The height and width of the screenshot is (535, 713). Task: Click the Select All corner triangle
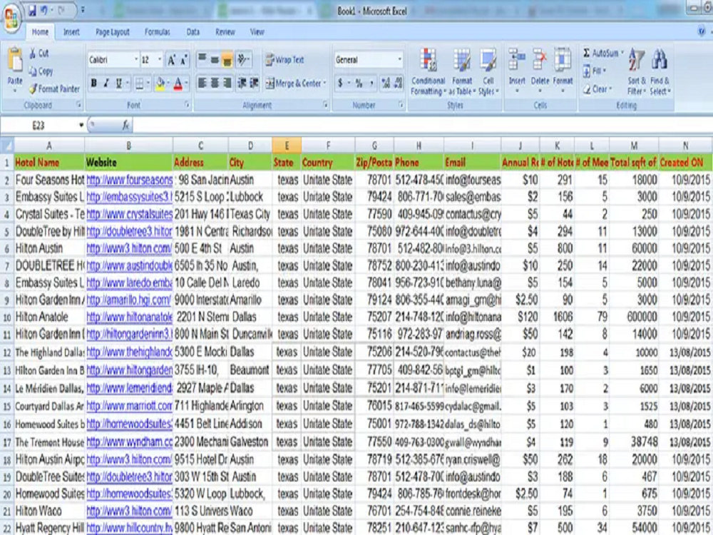pyautogui.click(x=7, y=146)
